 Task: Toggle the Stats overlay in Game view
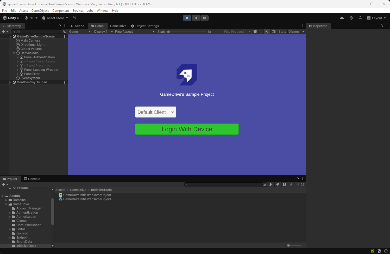point(282,32)
